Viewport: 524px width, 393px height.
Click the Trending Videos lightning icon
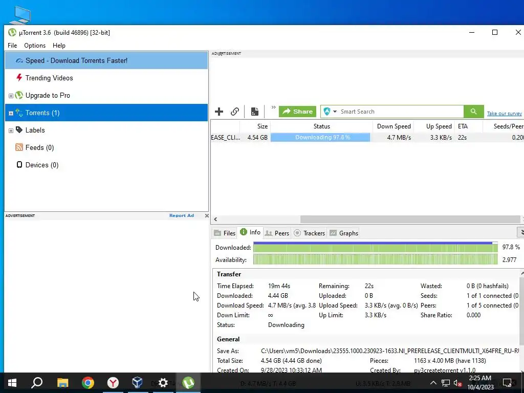click(x=19, y=78)
